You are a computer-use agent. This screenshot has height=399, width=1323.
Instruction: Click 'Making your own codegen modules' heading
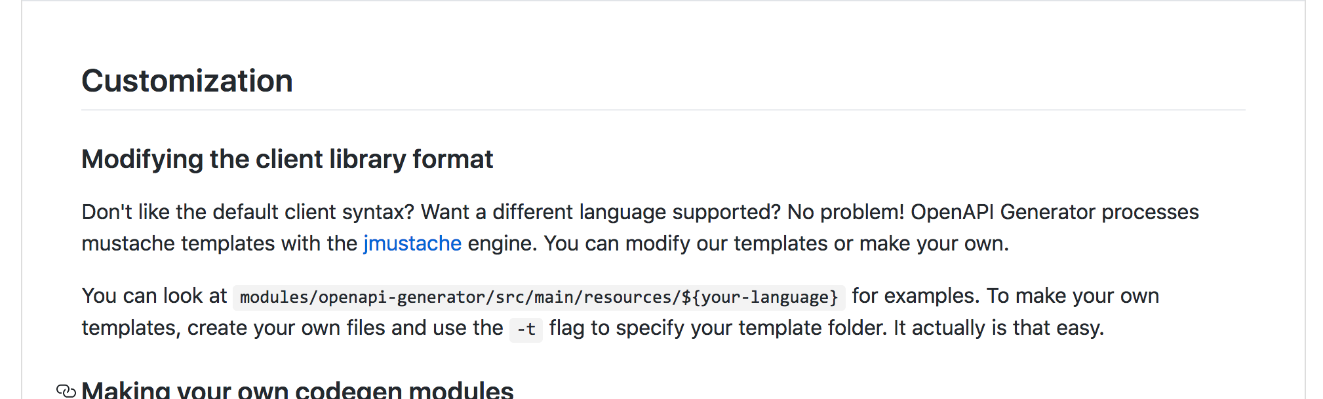pos(297,390)
